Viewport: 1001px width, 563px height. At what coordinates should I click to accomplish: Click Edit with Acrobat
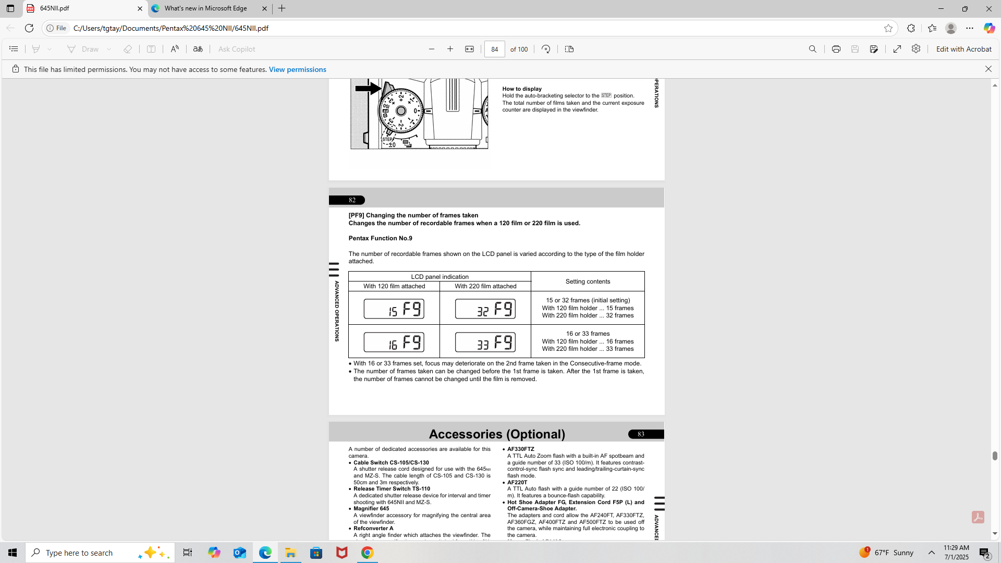(963, 49)
